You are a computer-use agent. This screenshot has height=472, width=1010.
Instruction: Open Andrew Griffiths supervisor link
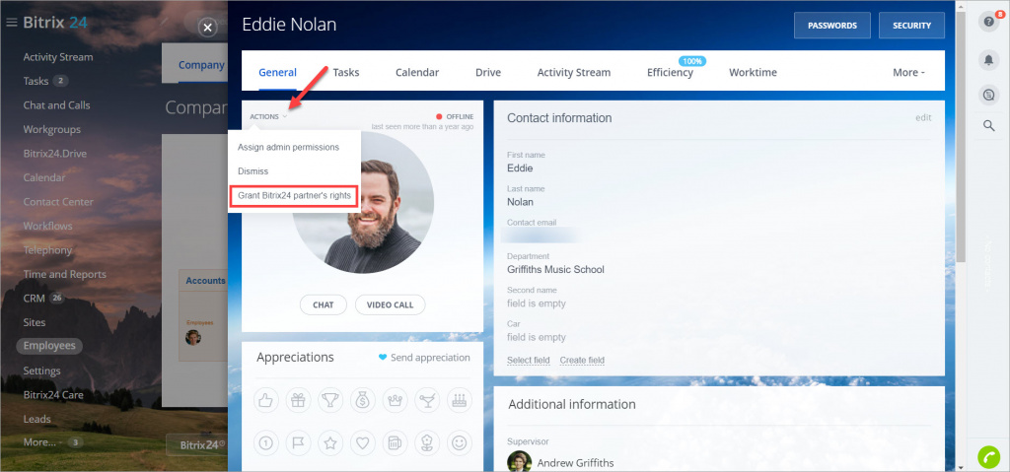click(x=575, y=462)
